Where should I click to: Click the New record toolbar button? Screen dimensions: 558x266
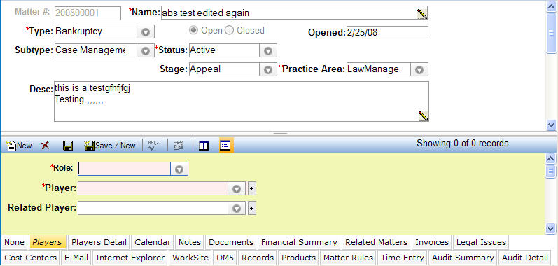click(x=19, y=146)
